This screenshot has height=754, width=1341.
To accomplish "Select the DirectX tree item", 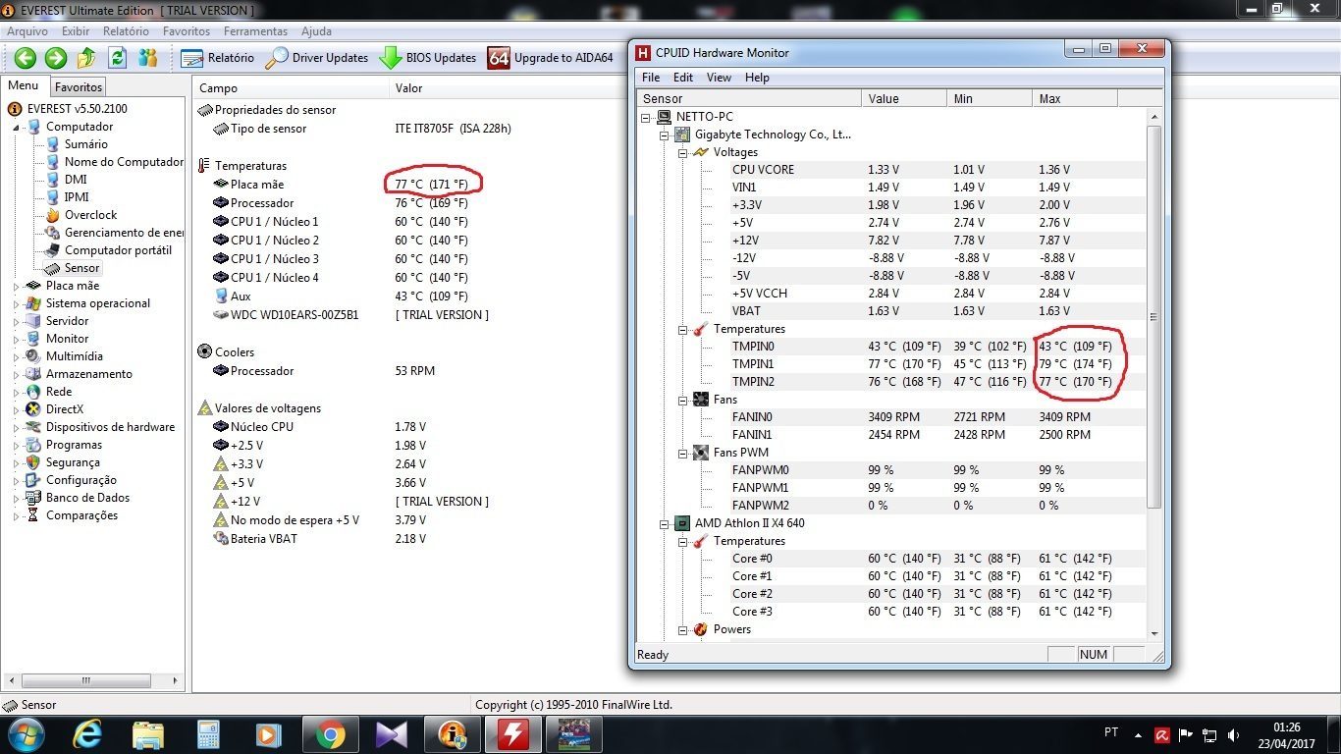I will (x=65, y=409).
